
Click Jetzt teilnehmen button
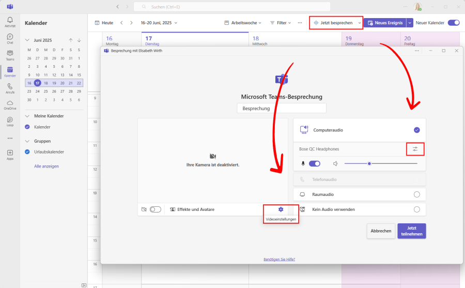point(412,231)
